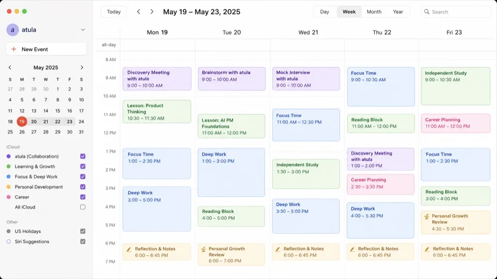Open Wednesday Mock Interview with atula event
The image size is (497, 279).
tap(306, 79)
